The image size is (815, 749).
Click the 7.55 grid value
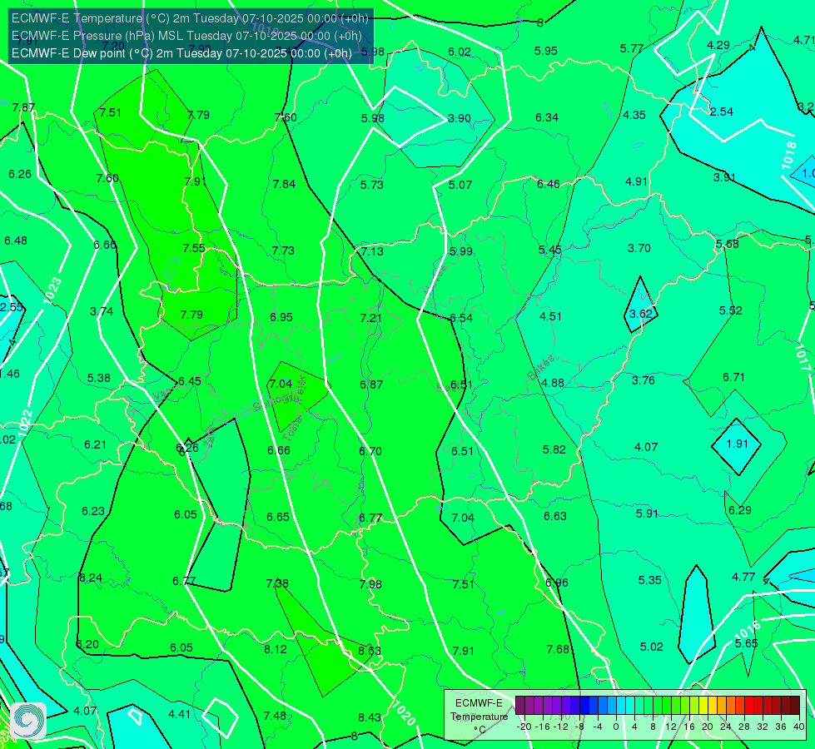click(194, 249)
